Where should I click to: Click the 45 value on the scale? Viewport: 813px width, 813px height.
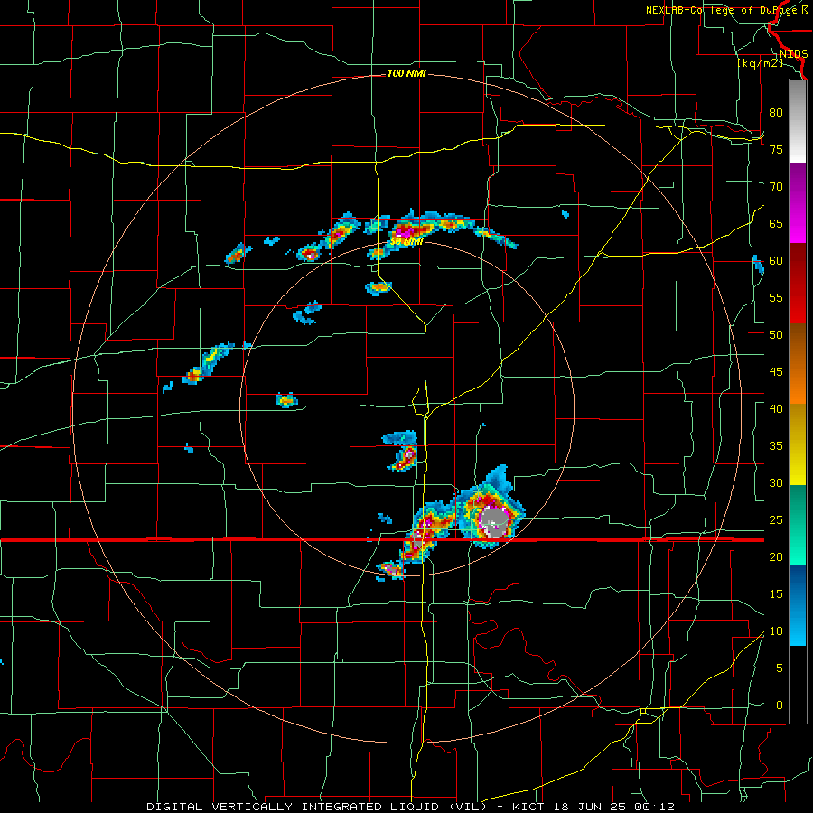(x=776, y=372)
